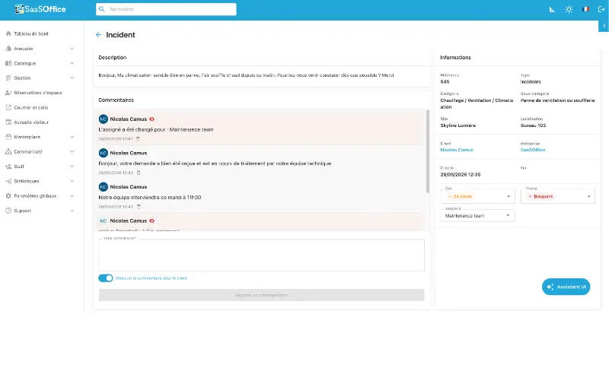Open the French flag language selector

585,9
